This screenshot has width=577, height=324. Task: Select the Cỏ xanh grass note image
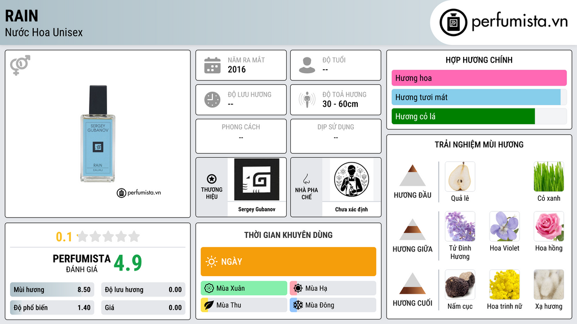click(549, 177)
